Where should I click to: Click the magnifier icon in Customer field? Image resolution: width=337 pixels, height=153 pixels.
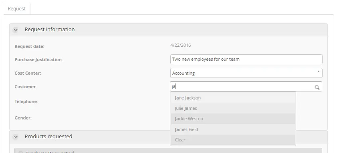click(317, 87)
